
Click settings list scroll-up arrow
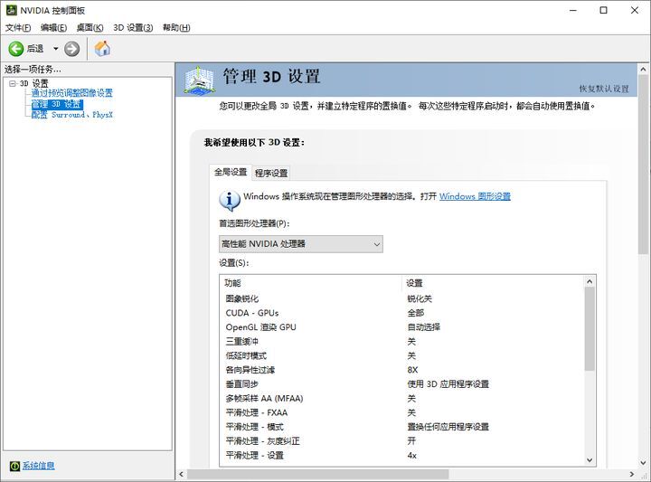coord(590,282)
